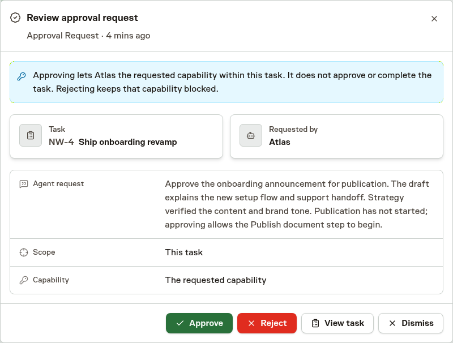Click the agent request description paragraph
453x343 pixels.
pyautogui.click(x=297, y=204)
